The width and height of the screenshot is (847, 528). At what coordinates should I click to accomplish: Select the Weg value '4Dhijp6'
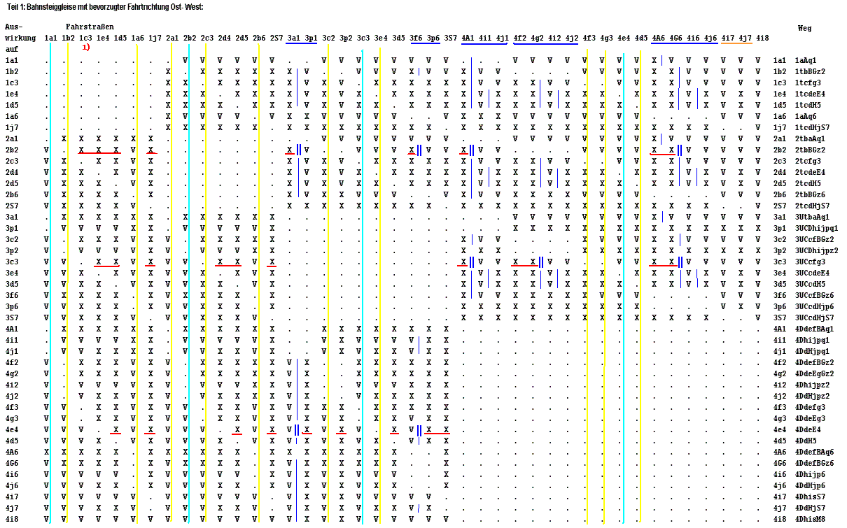pos(810,475)
